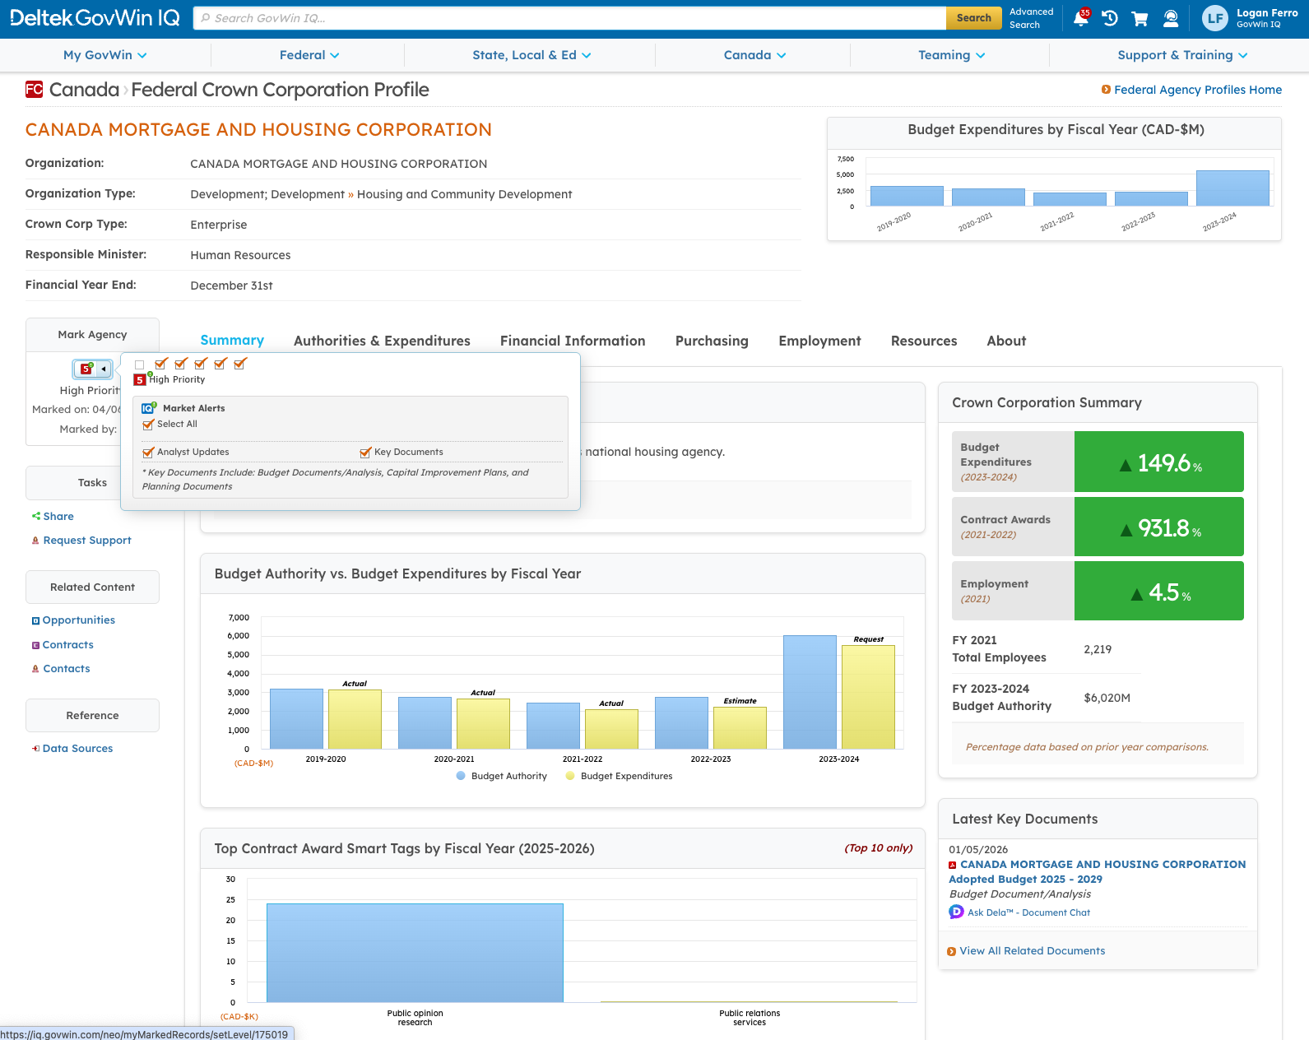Click the 2019-2020 Actual yellow bar
1309x1040 pixels.
coord(355,719)
